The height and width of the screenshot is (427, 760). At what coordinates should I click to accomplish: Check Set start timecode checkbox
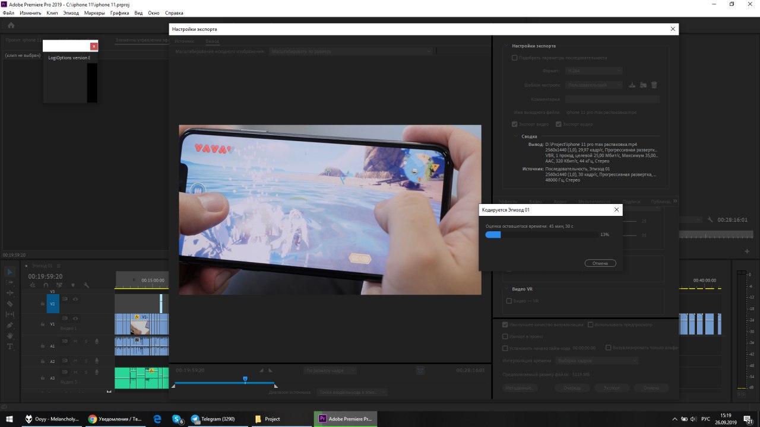click(x=505, y=348)
